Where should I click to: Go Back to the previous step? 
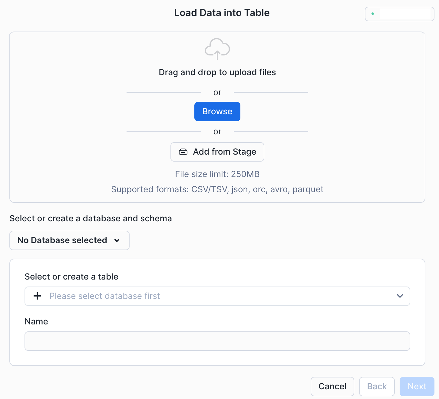(x=377, y=386)
